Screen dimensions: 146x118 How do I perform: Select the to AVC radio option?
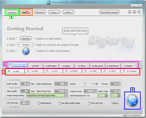53,71
